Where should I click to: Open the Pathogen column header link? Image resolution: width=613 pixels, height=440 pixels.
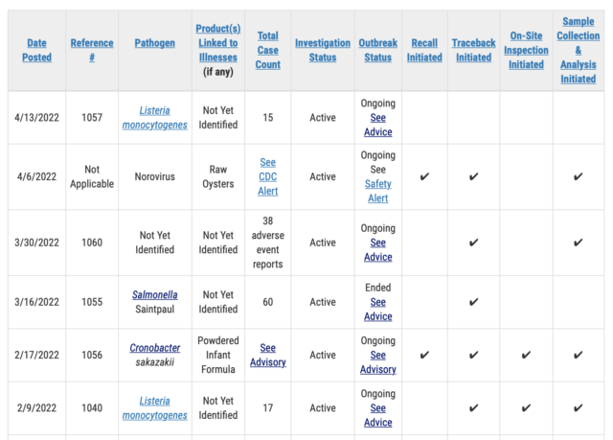[155, 43]
